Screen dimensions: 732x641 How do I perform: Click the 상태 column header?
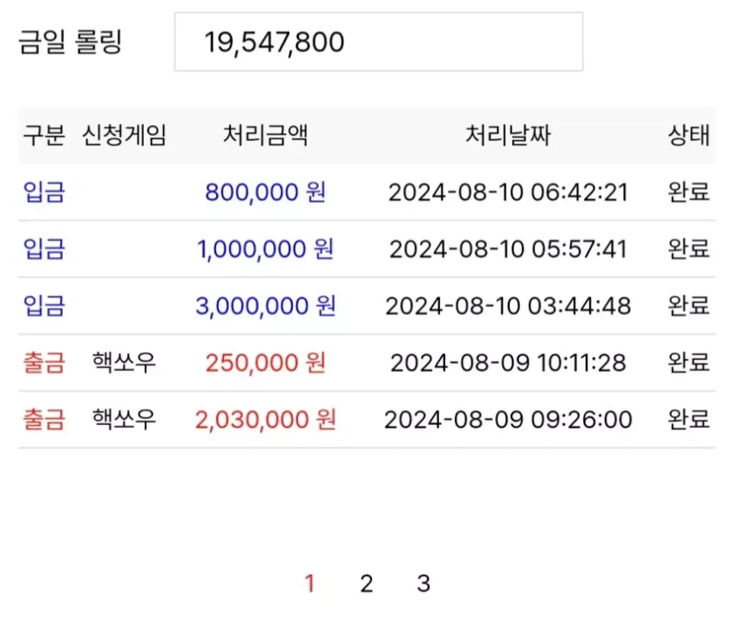688,136
